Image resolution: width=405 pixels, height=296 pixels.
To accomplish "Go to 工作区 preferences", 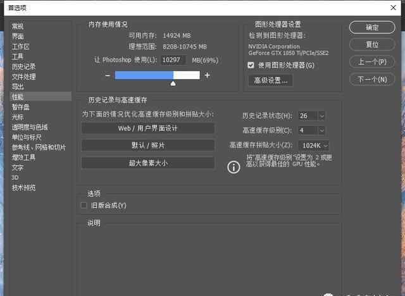I will [x=21, y=46].
